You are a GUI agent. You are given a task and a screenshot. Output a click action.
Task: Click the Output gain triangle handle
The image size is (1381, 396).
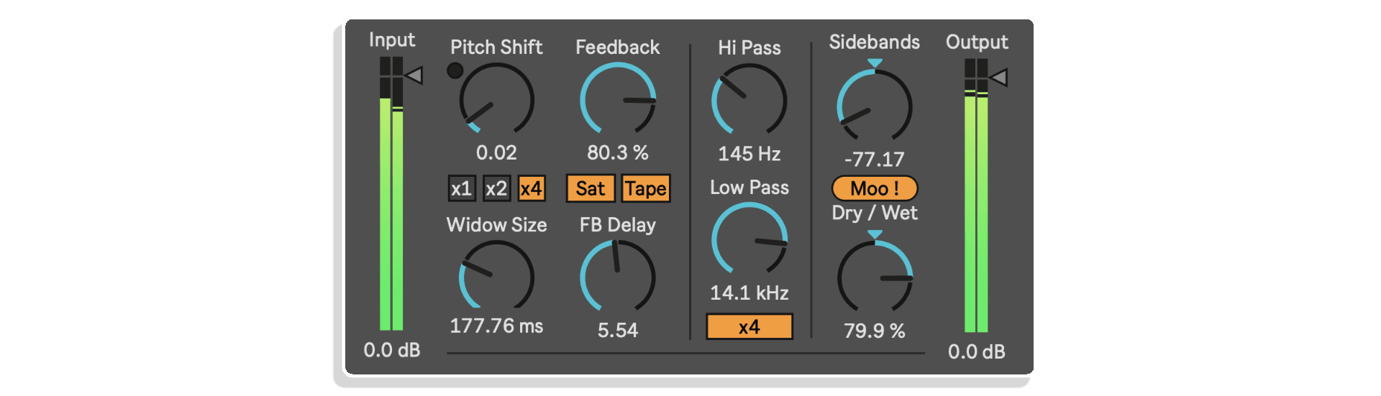[998, 77]
